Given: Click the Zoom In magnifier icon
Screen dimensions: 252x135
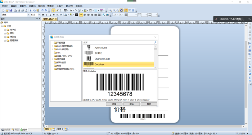Looking at the screenshot, I should (x=111, y=10).
